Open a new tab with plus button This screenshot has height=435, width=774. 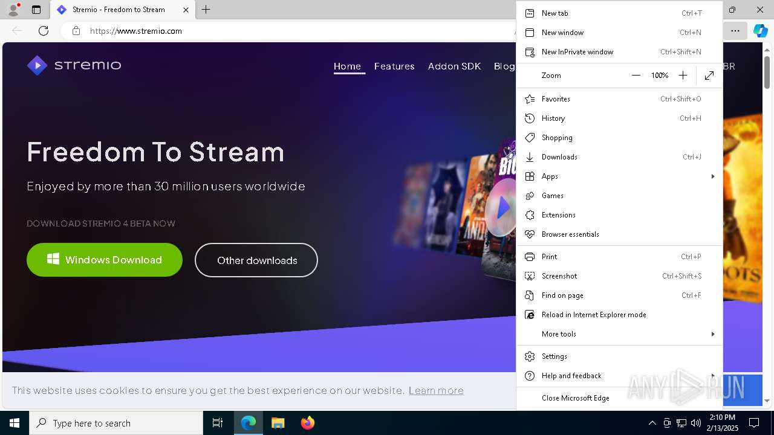click(x=206, y=10)
